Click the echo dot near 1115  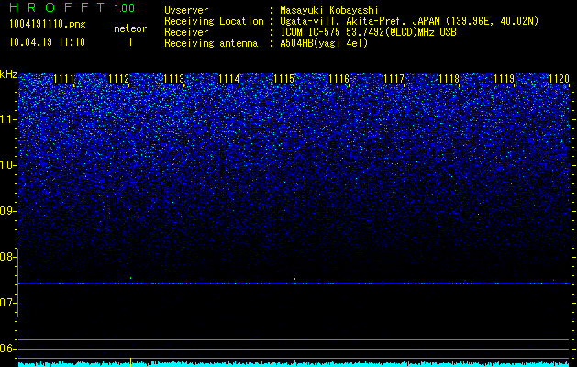tap(294, 279)
